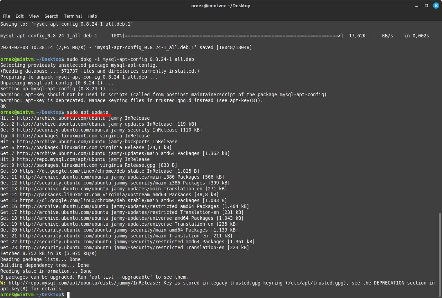This screenshot has height=298, width=442.
Task: Click the 'sudo apt update' command text
Action: tap(88, 112)
